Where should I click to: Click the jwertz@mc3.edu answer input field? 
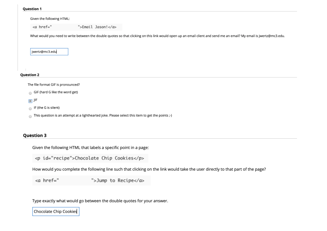[x=49, y=52]
